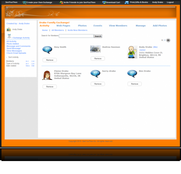Click the Search button
The height and width of the screenshot is (174, 181).
(98, 36)
